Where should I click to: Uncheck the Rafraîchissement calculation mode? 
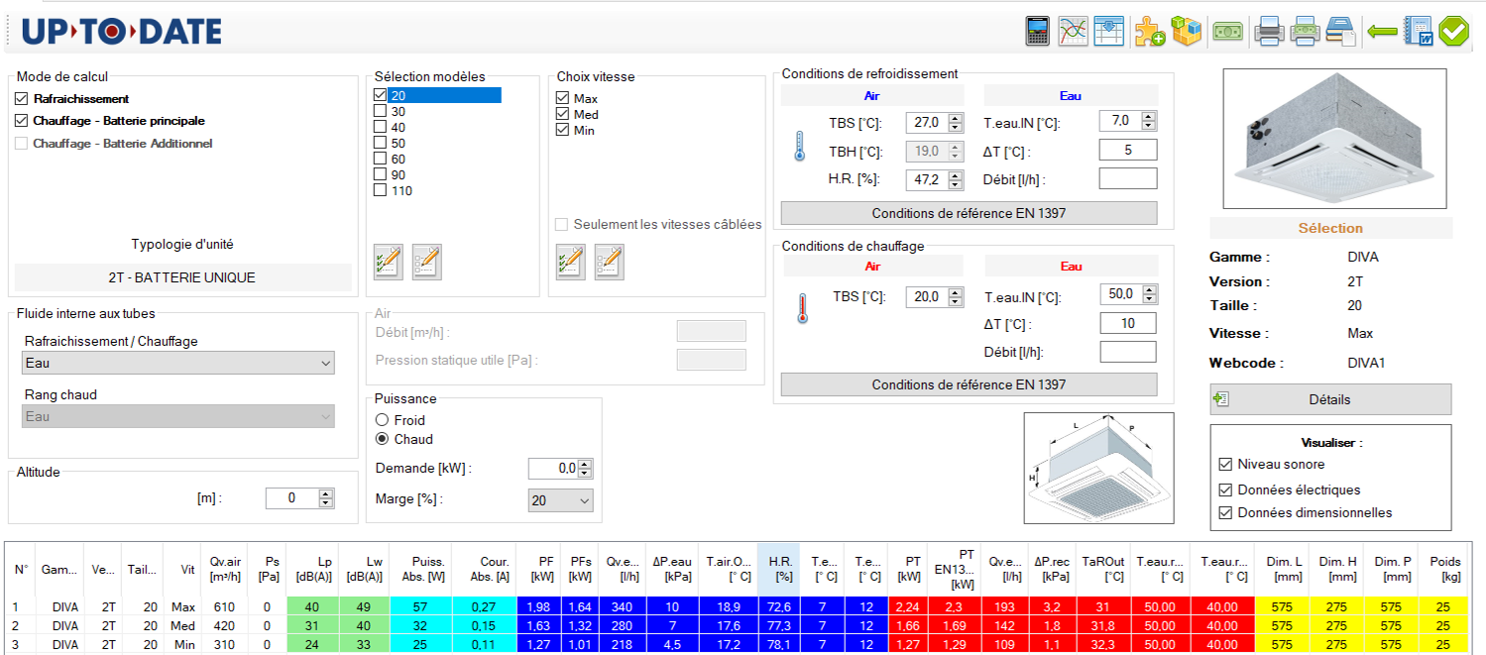point(22,99)
